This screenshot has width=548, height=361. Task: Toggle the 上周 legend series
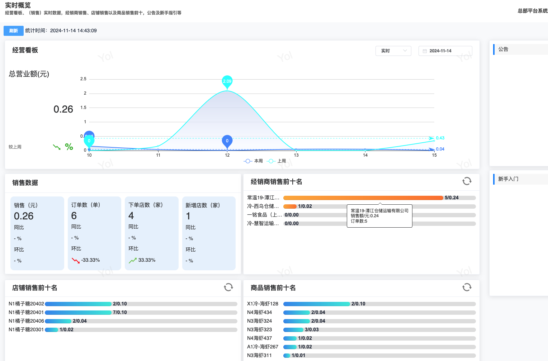click(277, 161)
